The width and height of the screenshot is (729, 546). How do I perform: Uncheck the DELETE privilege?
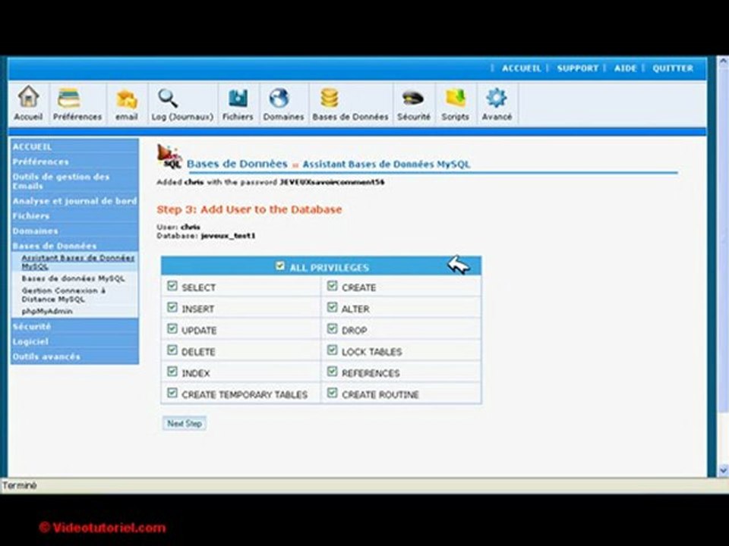coord(172,350)
